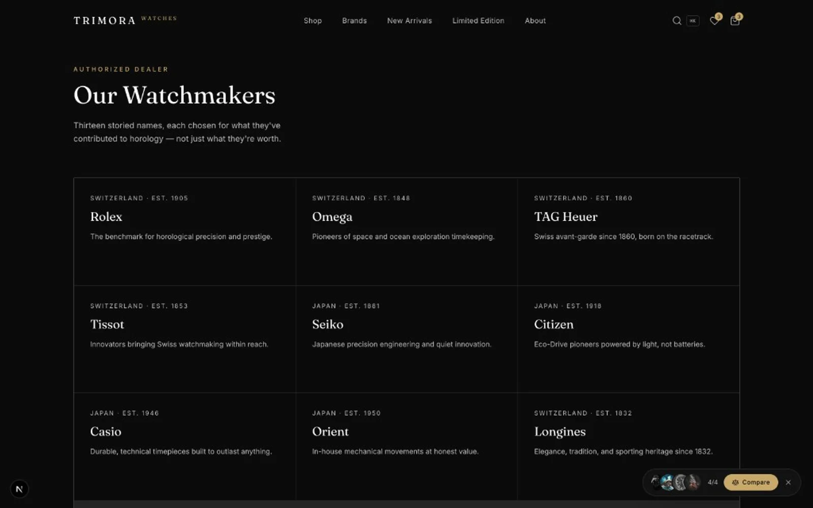Open the Seiko brand card

(407, 339)
